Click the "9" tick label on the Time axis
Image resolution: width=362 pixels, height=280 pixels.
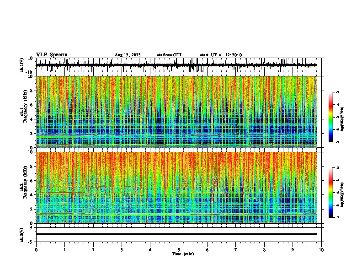pyautogui.click(x=293, y=250)
